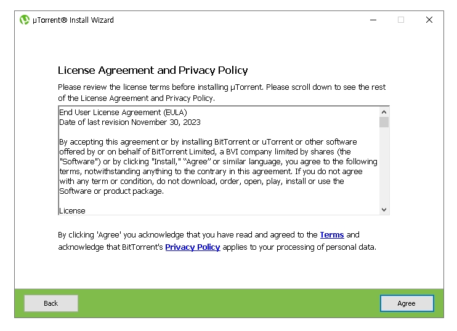Click the 'License Agreement and Privacy Policy' heading
This screenshot has height=331, width=457.
tap(153, 70)
